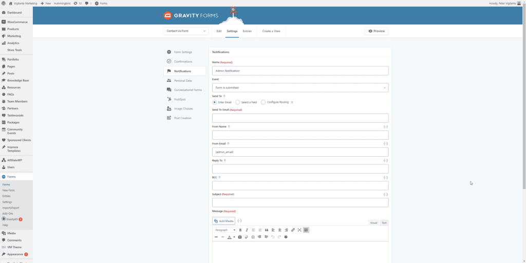Click the Bold formatting icon in editor
The height and width of the screenshot is (263, 526).
click(x=240, y=230)
